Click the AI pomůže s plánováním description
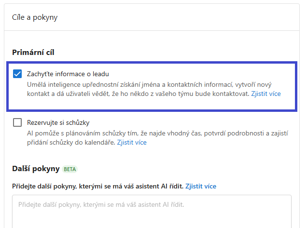 157,138
